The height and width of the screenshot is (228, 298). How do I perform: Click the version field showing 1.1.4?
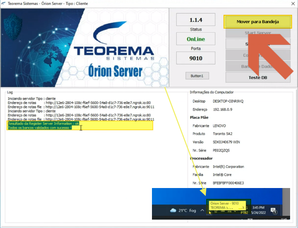pyautogui.click(x=196, y=20)
